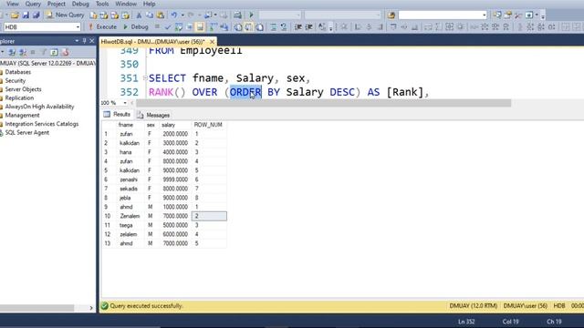
Task: Paste from clipboard using the Paste icon
Action: point(161,15)
